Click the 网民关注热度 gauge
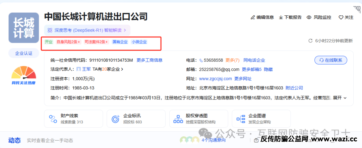This screenshot has width=362, height=148. [24, 76]
